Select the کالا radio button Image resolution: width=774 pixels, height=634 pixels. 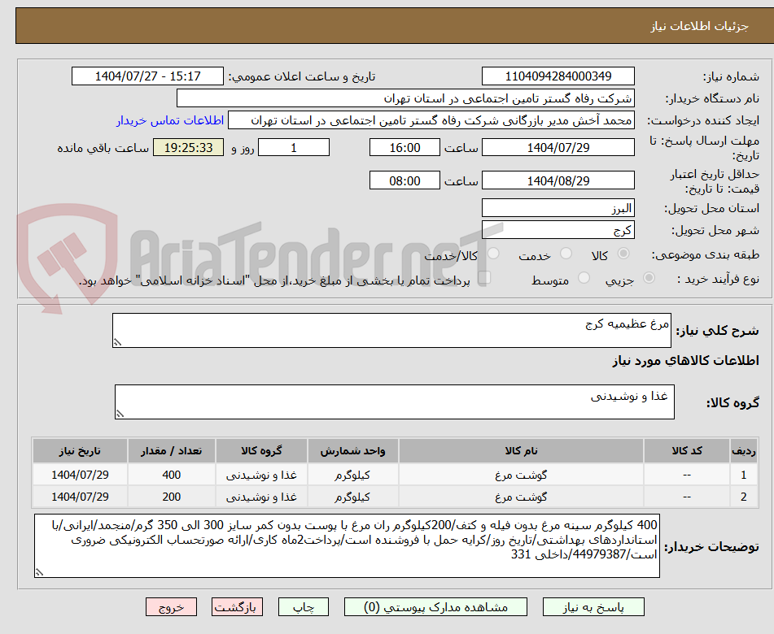[x=623, y=254]
